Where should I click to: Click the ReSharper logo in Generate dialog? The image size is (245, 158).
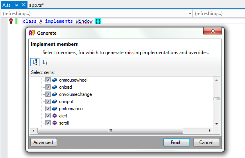pyautogui.click(x=32, y=33)
